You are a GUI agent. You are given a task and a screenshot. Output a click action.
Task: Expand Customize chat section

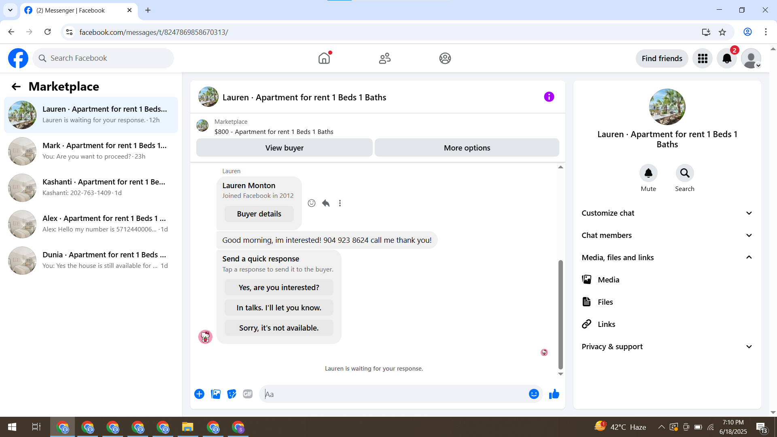pyautogui.click(x=667, y=213)
